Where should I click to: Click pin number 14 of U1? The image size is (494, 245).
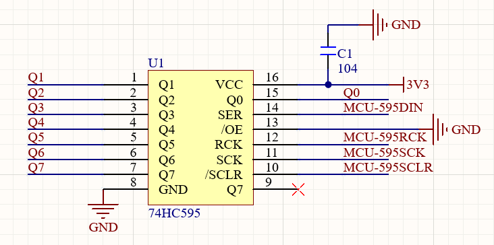pos(272,108)
